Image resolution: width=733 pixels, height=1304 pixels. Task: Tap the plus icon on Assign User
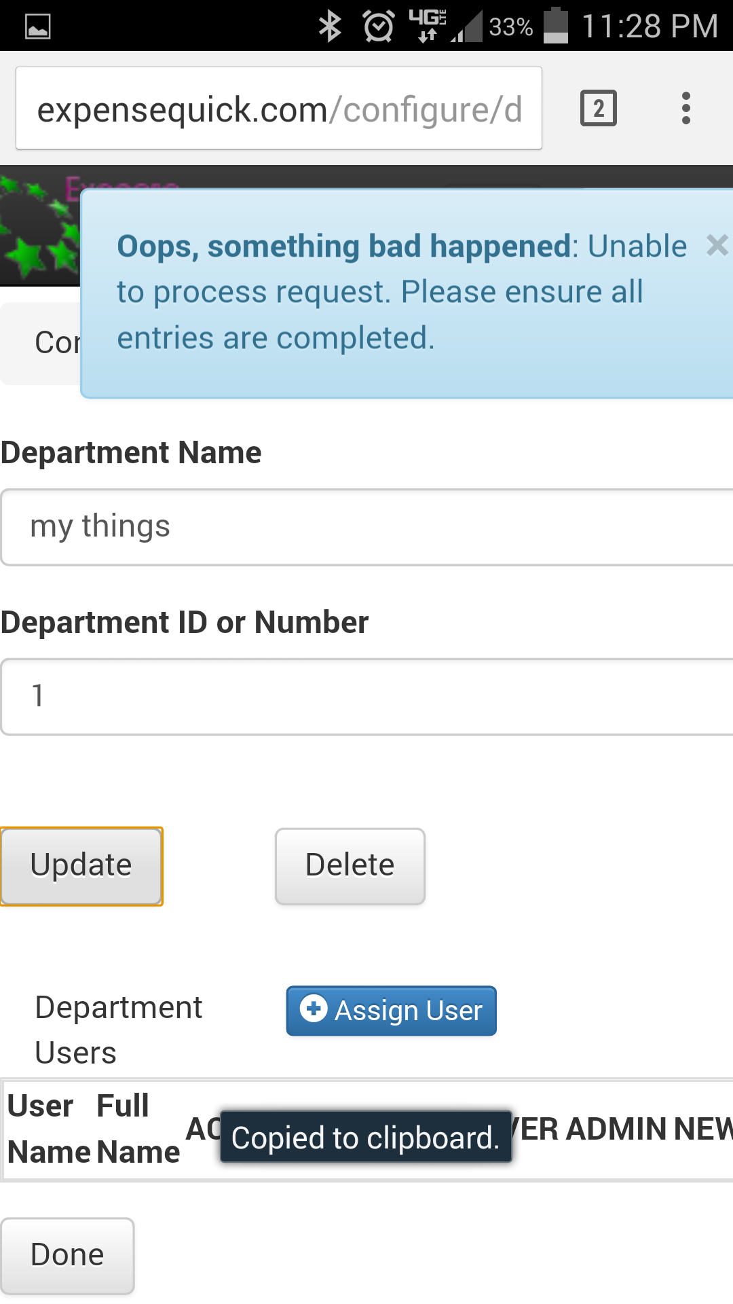[314, 1008]
